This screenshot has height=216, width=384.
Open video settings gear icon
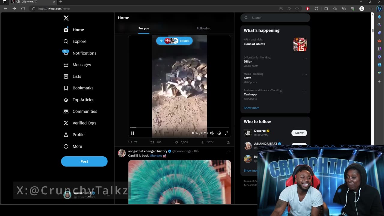click(x=219, y=133)
